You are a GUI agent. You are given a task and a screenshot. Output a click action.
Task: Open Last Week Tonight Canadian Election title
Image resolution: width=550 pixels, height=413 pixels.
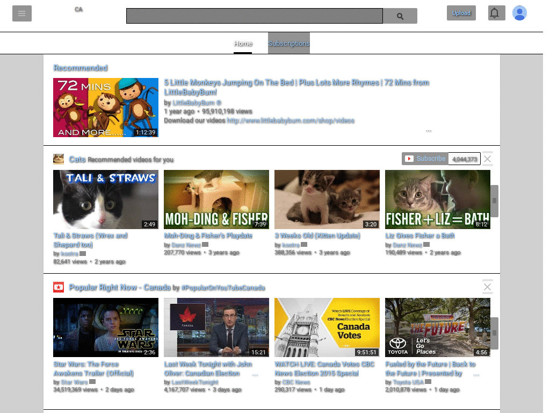[208, 368]
